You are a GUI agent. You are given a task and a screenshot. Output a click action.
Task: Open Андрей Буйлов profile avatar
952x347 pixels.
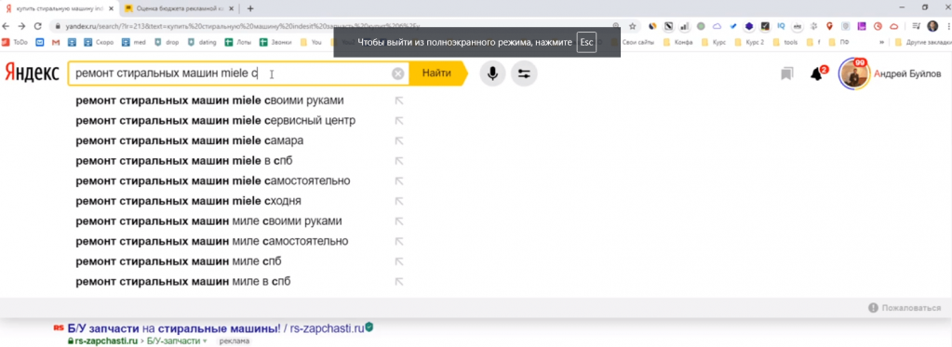click(x=853, y=74)
